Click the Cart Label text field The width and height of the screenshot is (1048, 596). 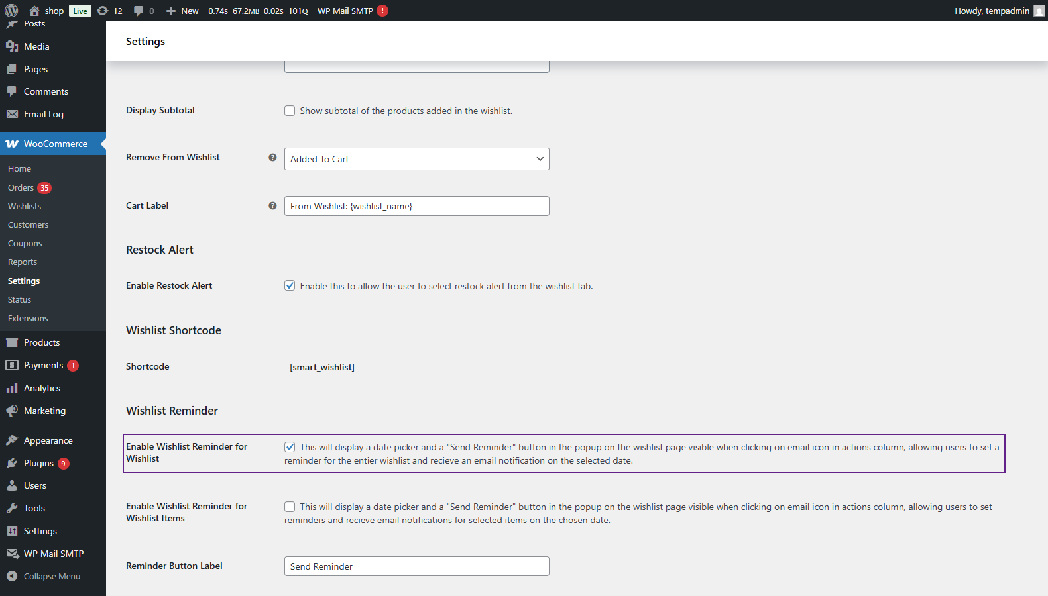(x=416, y=206)
